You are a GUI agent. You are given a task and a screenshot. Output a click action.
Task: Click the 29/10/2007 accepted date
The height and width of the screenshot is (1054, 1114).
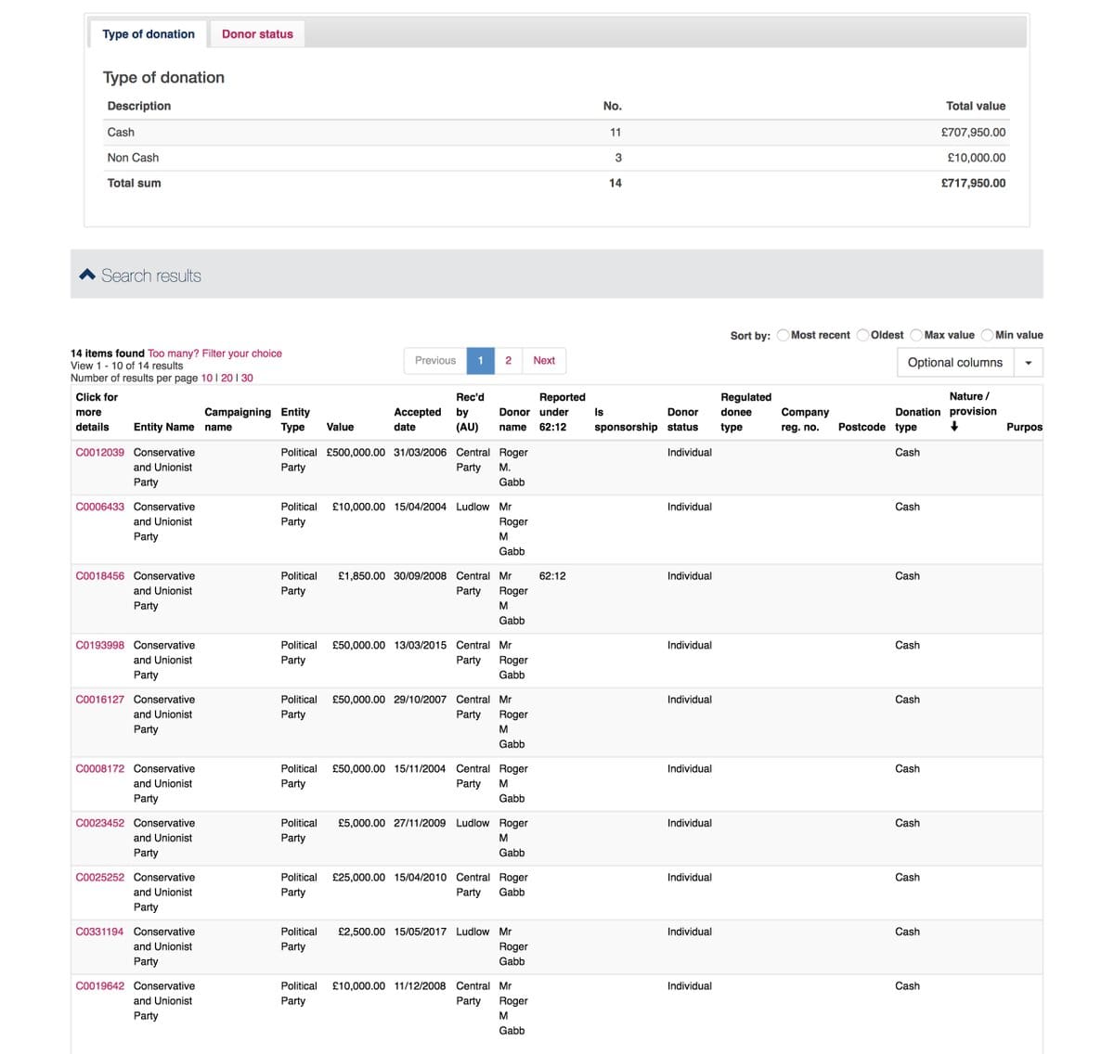click(x=420, y=700)
